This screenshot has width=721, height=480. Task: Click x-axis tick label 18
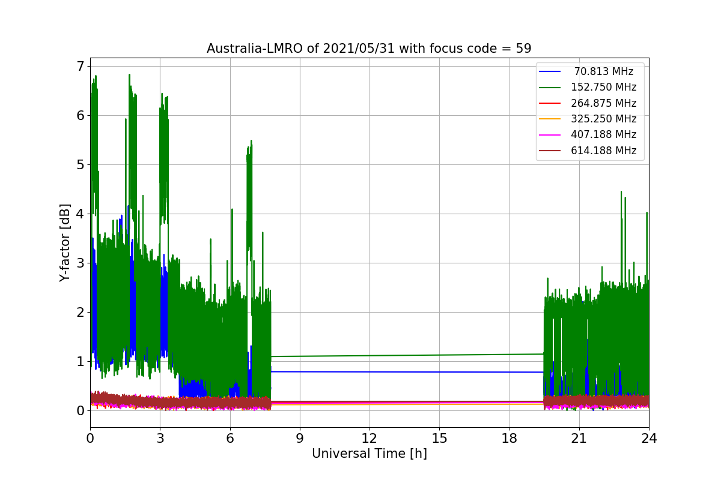(510, 439)
